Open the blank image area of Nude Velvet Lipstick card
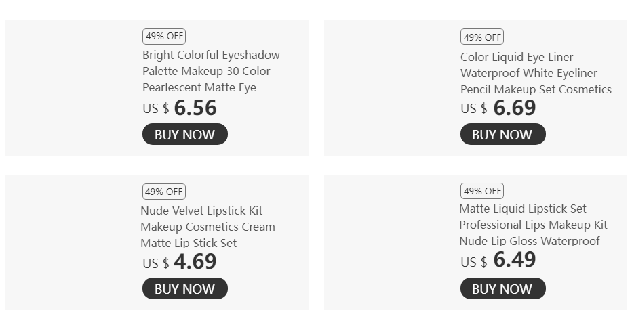Image resolution: width=632 pixels, height=329 pixels. [x=72, y=242]
